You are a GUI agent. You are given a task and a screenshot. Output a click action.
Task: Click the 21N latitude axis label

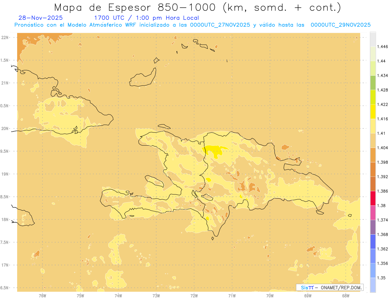click(5, 83)
